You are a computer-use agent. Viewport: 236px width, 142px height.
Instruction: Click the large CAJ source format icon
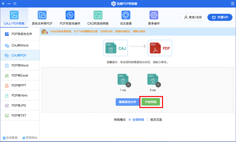click(111, 48)
